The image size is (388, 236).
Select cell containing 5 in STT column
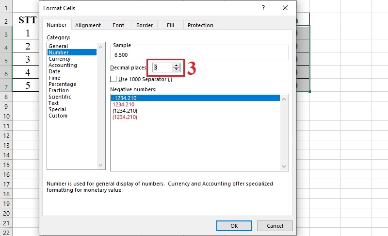point(26,85)
